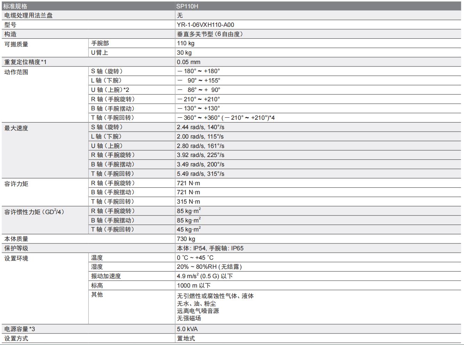Select the humidity '20% ~ 80%RH (无结露)'

[x=209, y=267]
